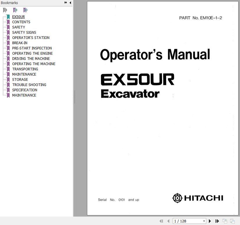The width and height of the screenshot is (240, 225).
Task: Expand bookmarks panel options double-arrow
Action: tap(66, 3)
